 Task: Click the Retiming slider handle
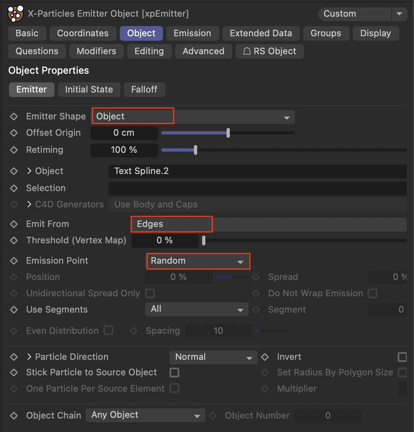tap(196, 150)
